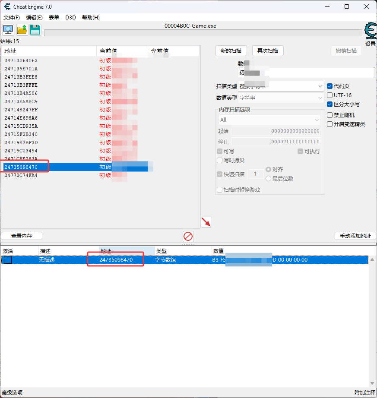Toggle the 快速扫描 checkbox
Viewport: 377px width, 398px height.
click(x=220, y=174)
